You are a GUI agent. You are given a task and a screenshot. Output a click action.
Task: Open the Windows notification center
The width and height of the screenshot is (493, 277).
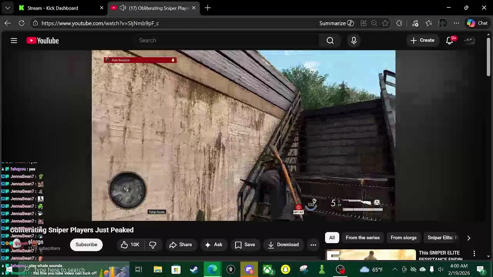[481, 270]
